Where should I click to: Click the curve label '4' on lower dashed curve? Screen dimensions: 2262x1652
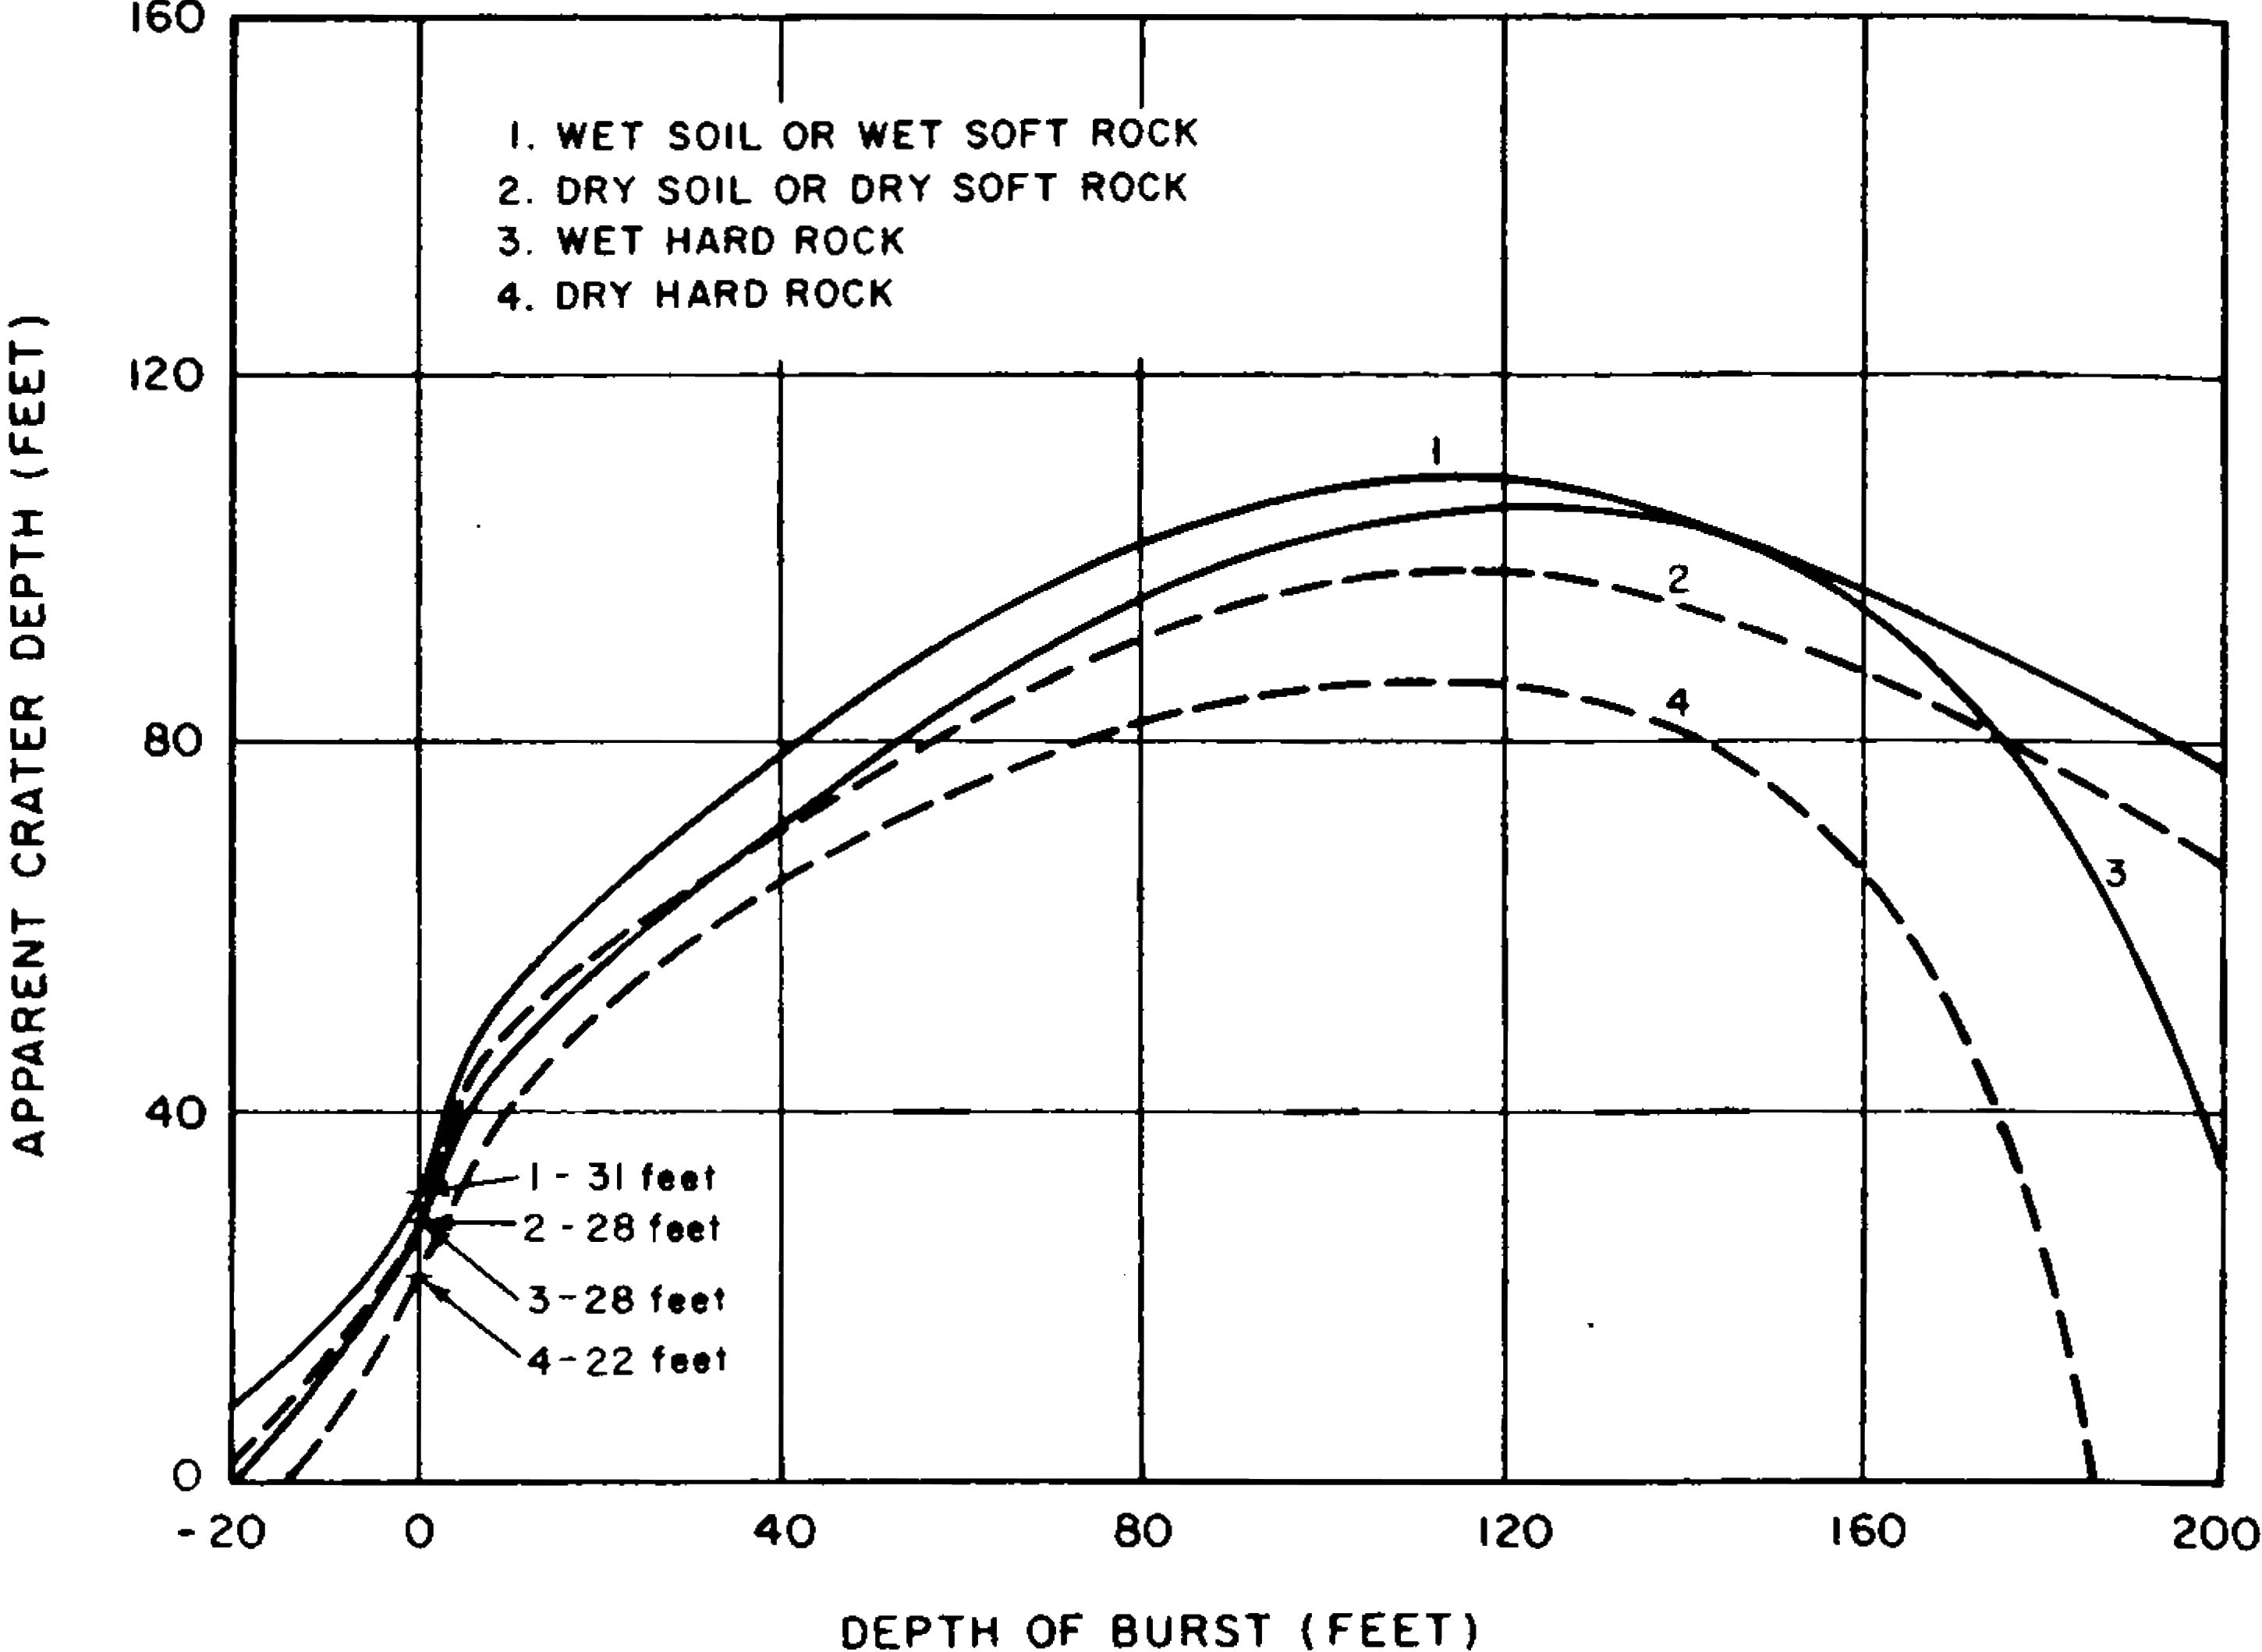pos(1678,701)
